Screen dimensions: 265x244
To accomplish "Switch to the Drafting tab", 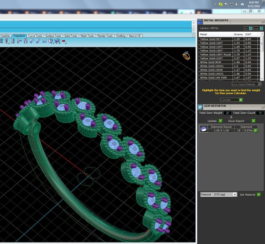I will point(121,36).
